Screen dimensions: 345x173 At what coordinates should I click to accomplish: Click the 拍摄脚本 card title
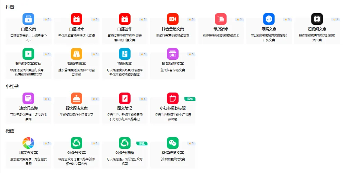point(125,64)
